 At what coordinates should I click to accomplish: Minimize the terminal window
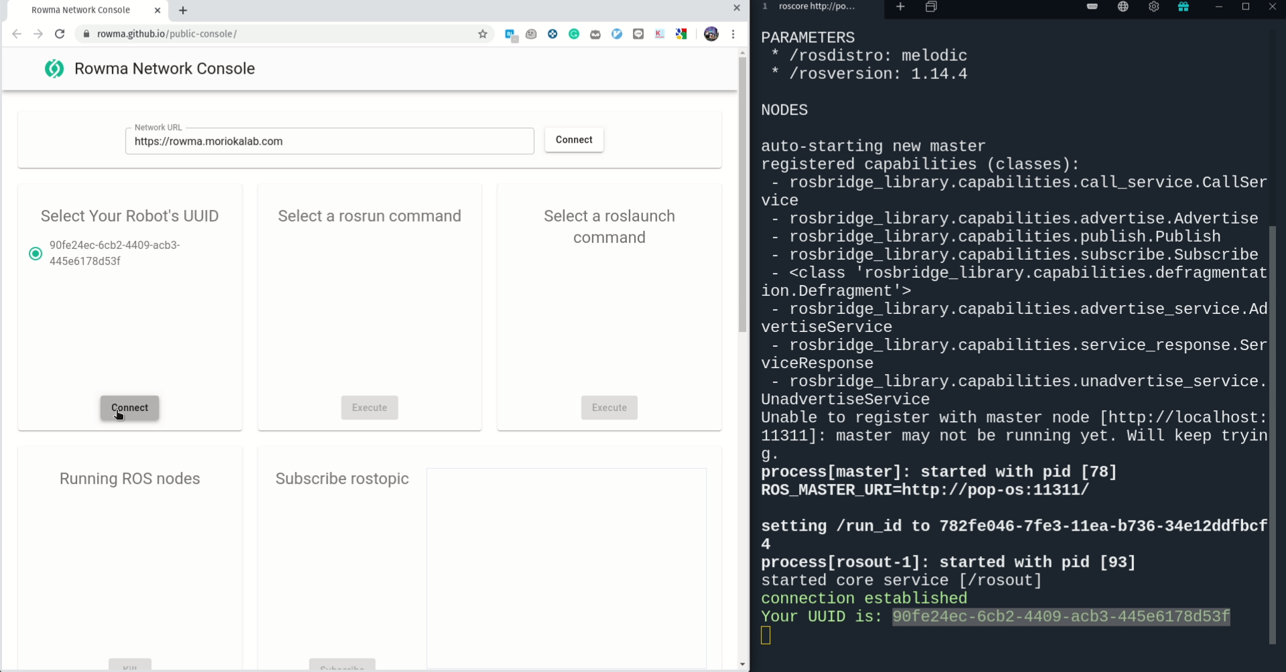(1218, 7)
